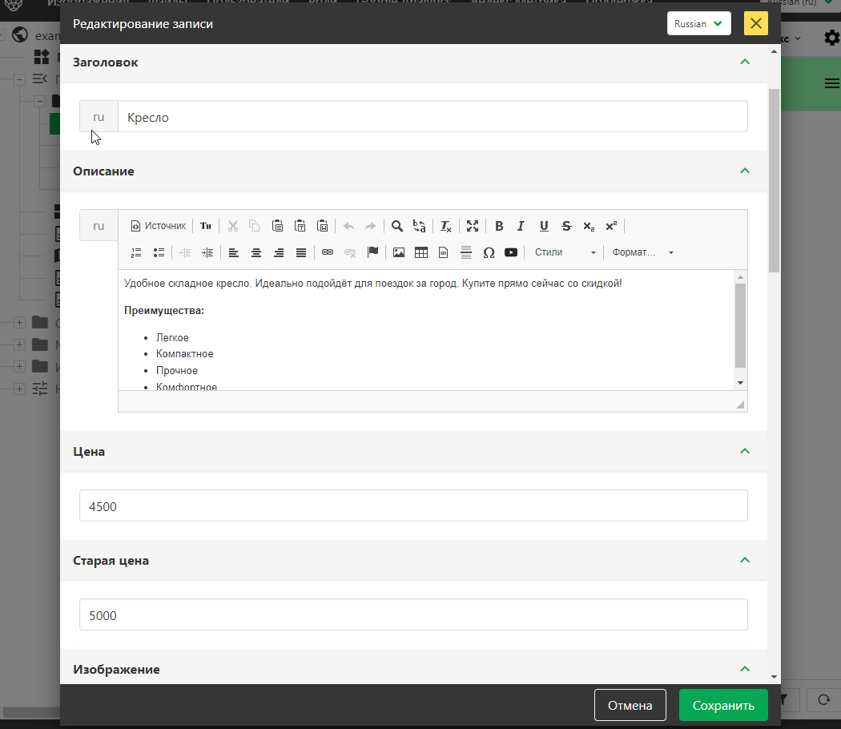
Task: Toggle Источник source view mode
Action: [x=158, y=226]
